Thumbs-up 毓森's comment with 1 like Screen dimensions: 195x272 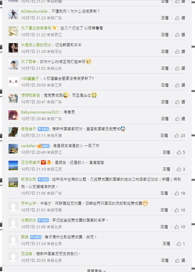pos(179,244)
